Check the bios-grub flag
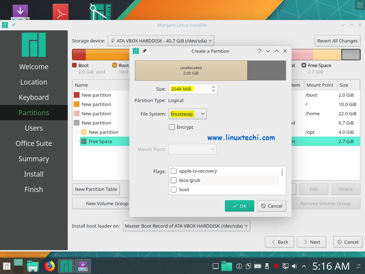The image size is (365, 274). point(174,180)
